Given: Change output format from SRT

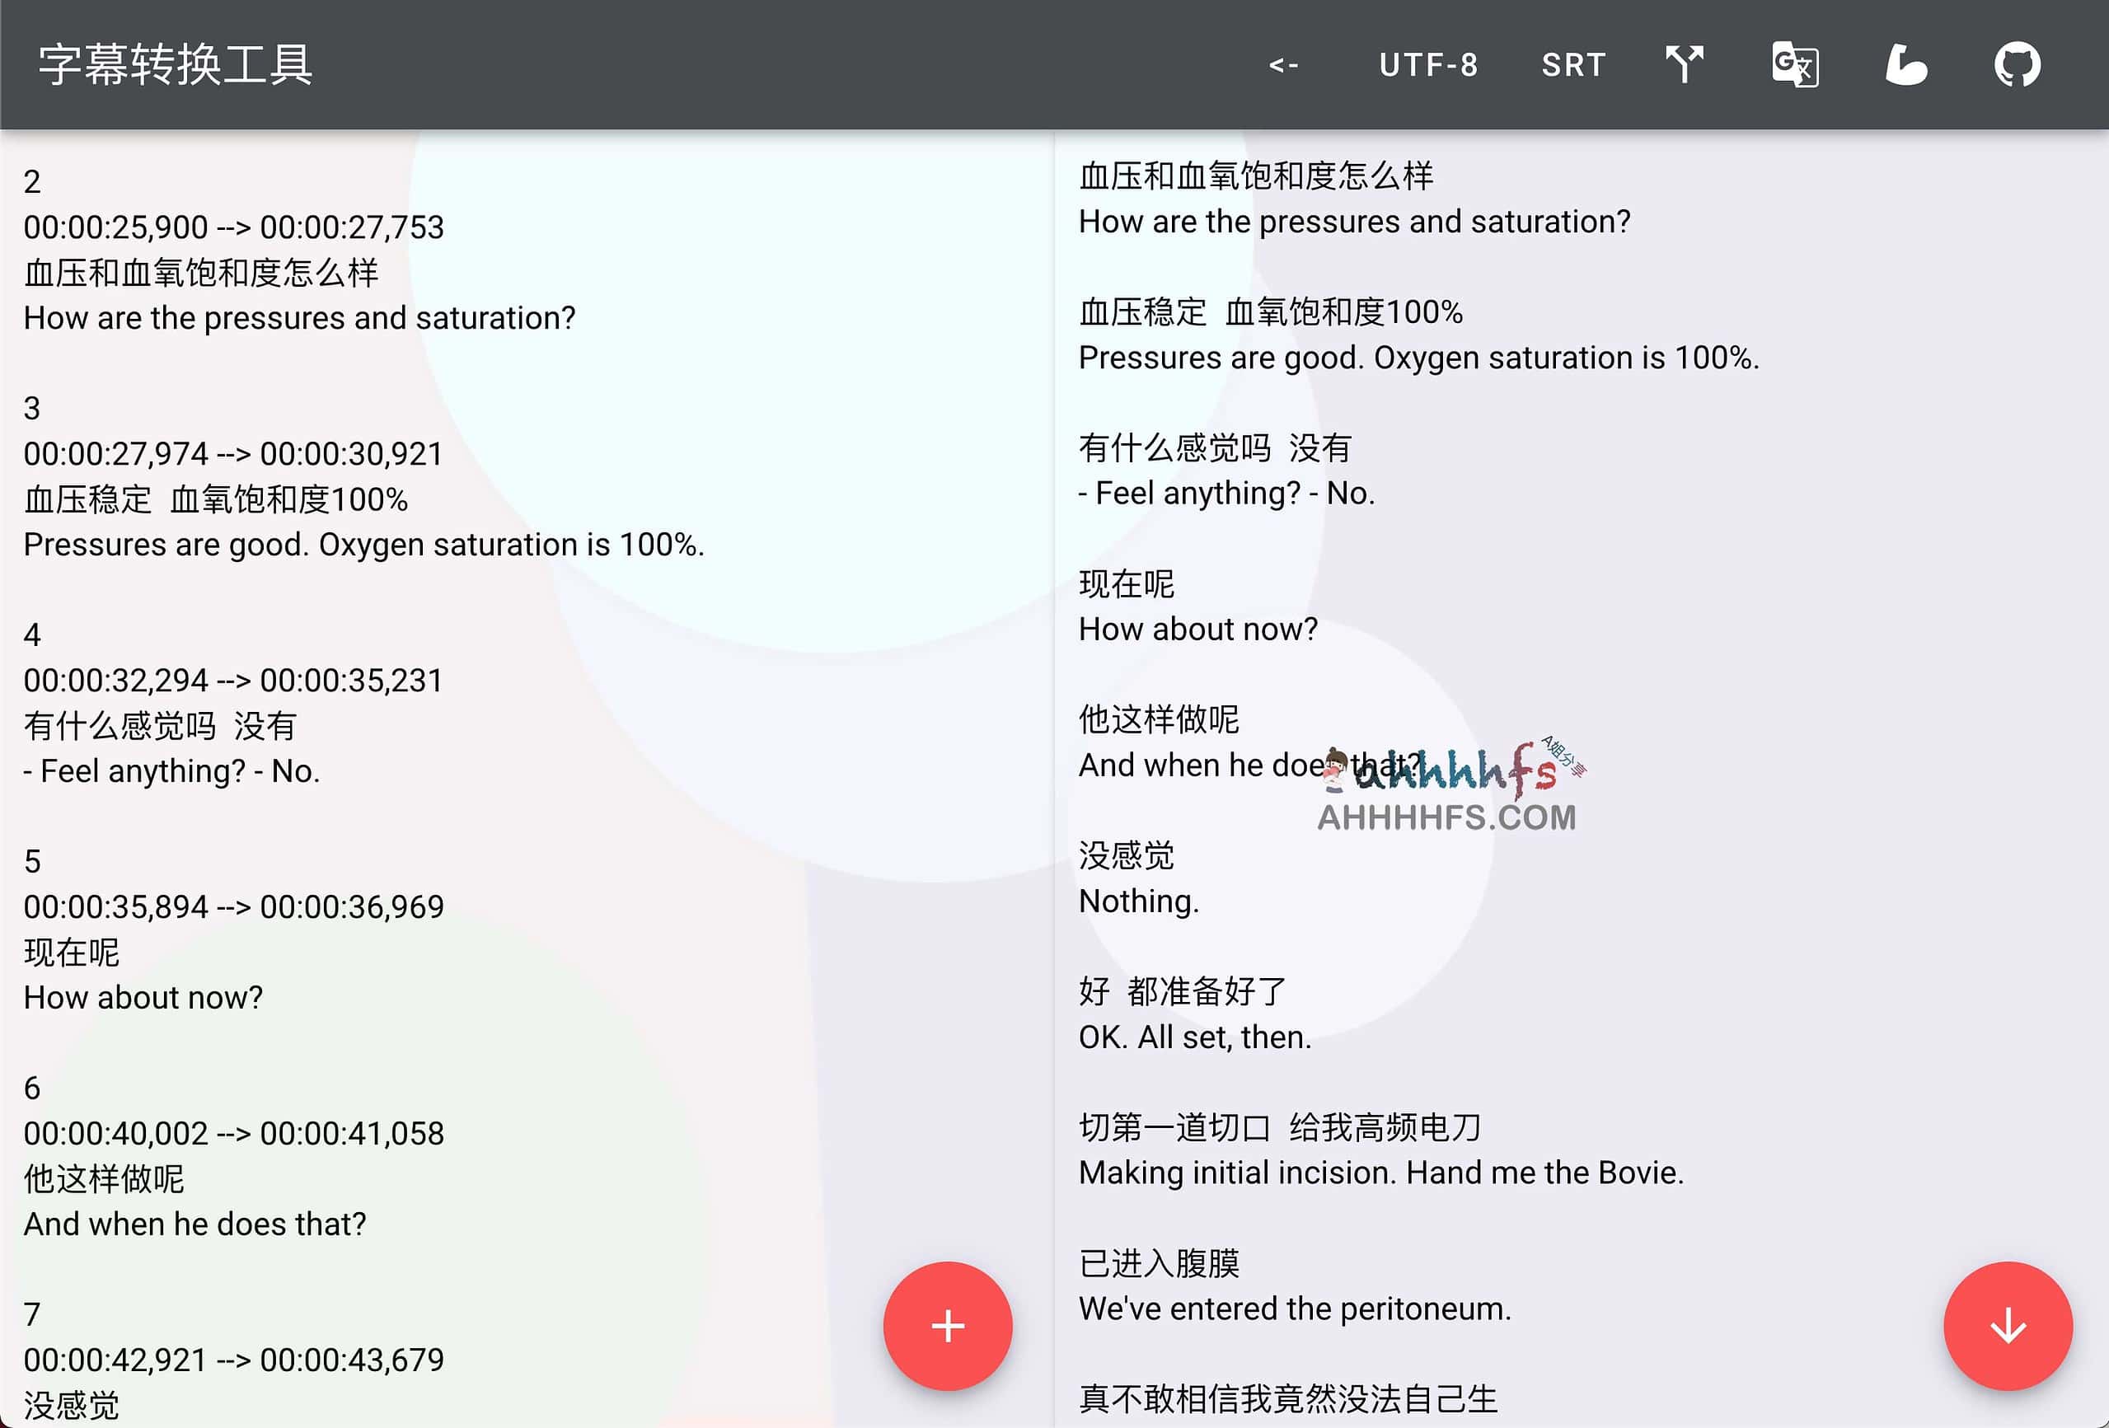Looking at the screenshot, I should pos(1574,64).
